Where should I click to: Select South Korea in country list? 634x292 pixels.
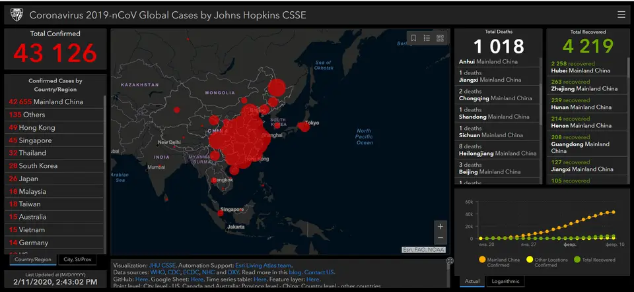(54, 165)
